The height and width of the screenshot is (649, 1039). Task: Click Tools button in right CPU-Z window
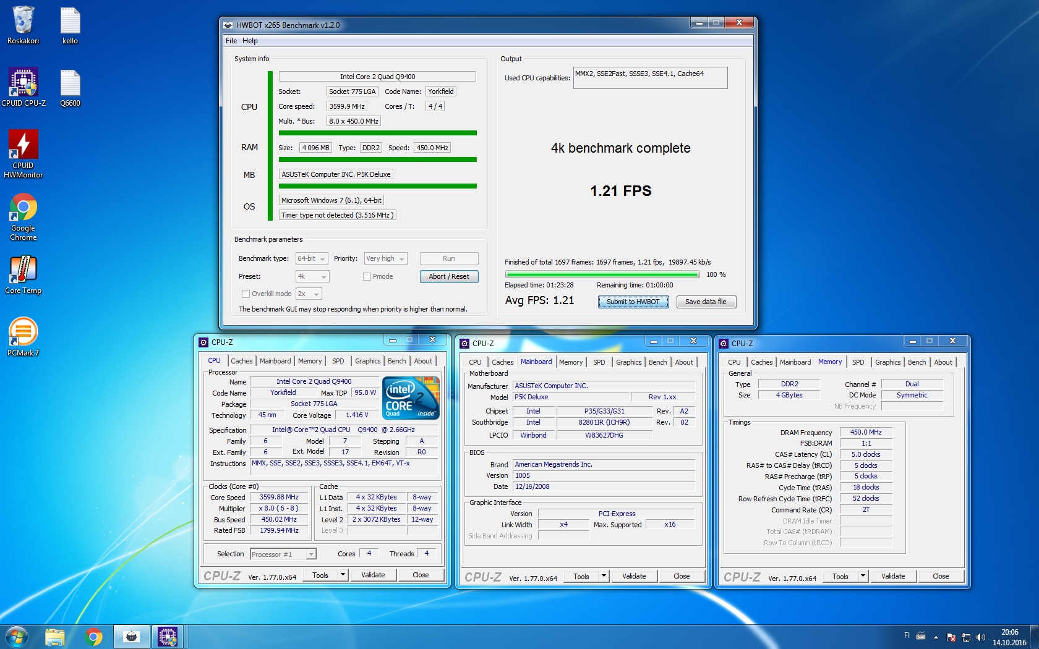[x=840, y=576]
